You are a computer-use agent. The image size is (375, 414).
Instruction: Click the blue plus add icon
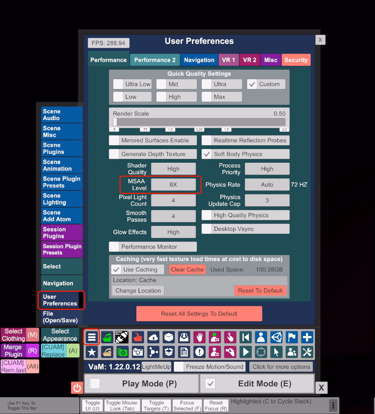click(307, 337)
